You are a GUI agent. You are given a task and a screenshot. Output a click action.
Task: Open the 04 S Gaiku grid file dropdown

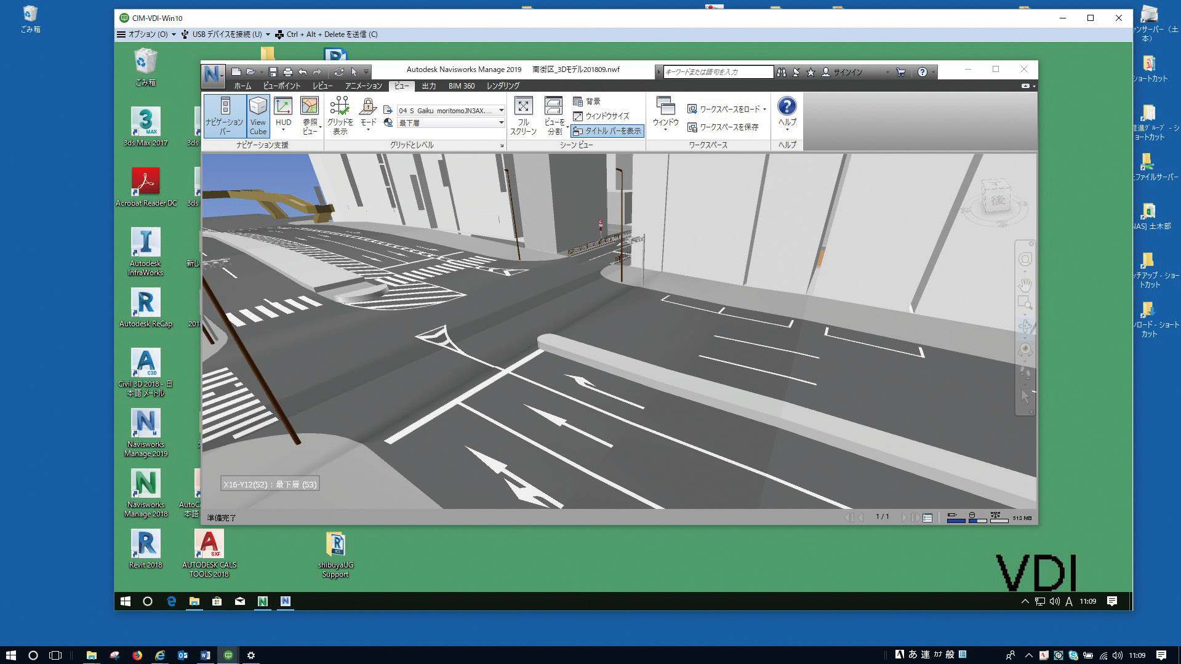click(x=450, y=110)
